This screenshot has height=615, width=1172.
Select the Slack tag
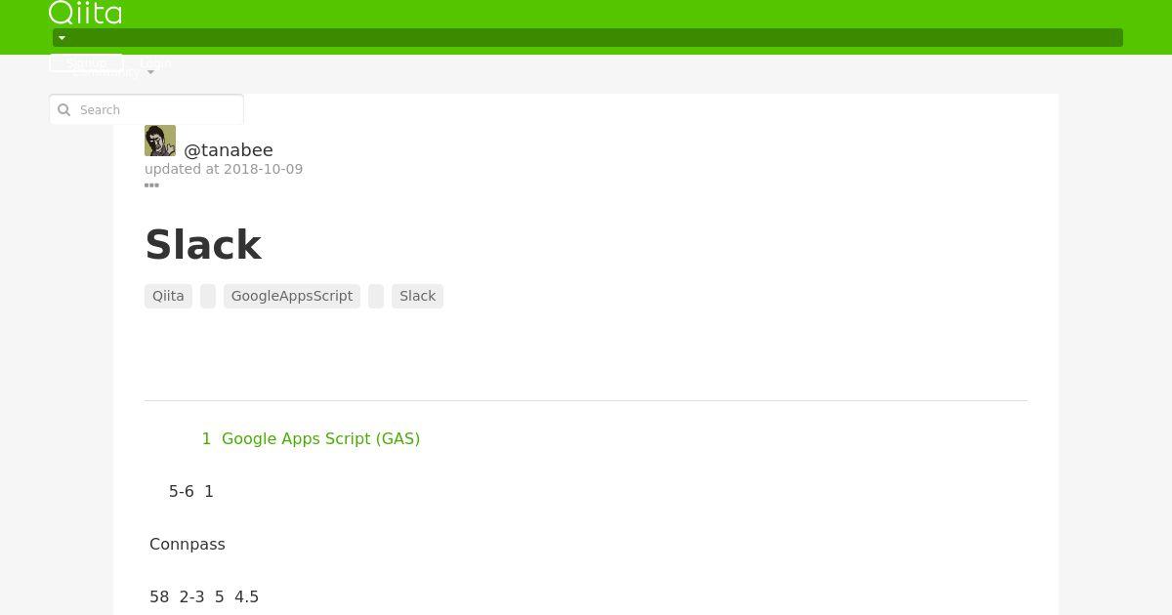click(x=417, y=296)
